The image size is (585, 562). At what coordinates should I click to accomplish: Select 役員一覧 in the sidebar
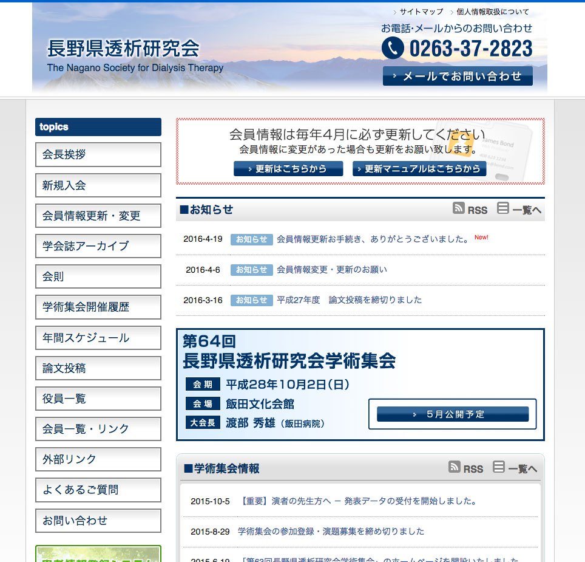[98, 399]
